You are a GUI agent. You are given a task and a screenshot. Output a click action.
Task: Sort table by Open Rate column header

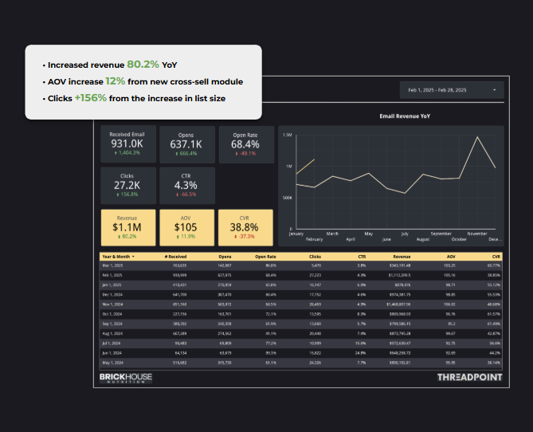coord(265,257)
